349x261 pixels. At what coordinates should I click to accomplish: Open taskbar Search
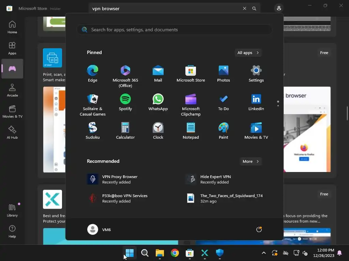145,253
